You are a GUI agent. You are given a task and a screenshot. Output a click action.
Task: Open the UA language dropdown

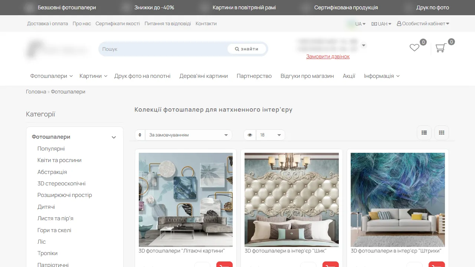(x=360, y=24)
